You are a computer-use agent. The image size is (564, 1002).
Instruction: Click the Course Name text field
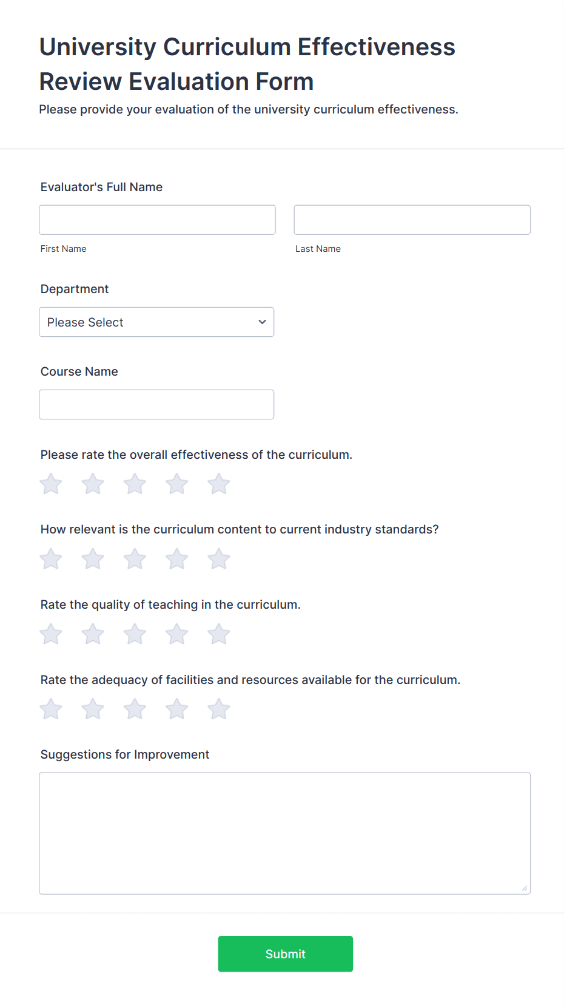click(x=156, y=404)
